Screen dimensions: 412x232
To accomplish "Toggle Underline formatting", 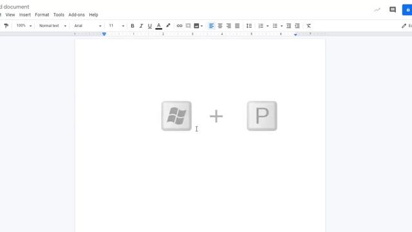I will [x=150, y=26].
